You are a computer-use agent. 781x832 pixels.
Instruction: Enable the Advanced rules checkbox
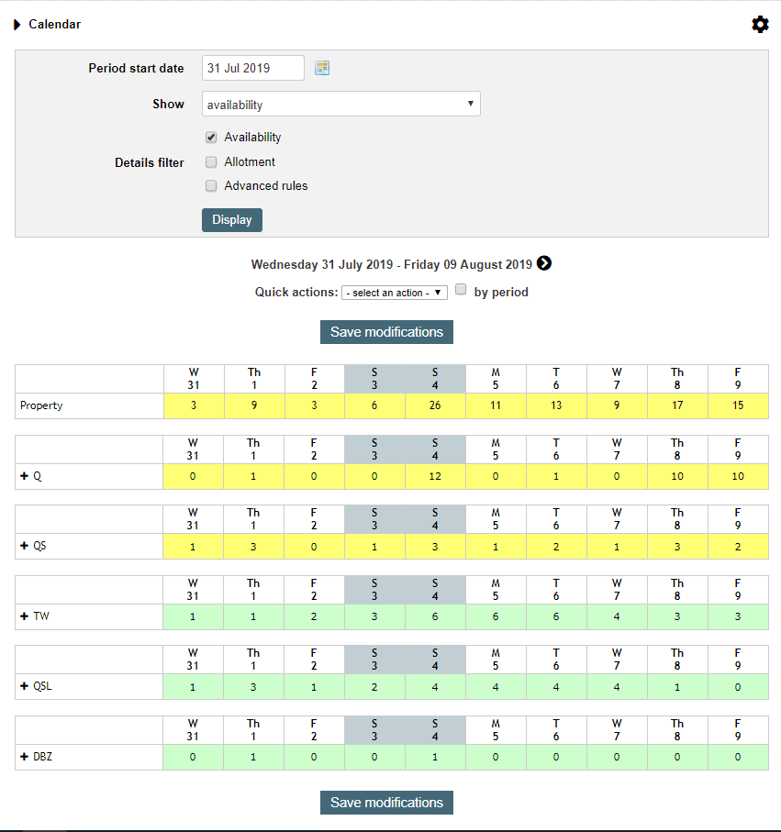(211, 185)
